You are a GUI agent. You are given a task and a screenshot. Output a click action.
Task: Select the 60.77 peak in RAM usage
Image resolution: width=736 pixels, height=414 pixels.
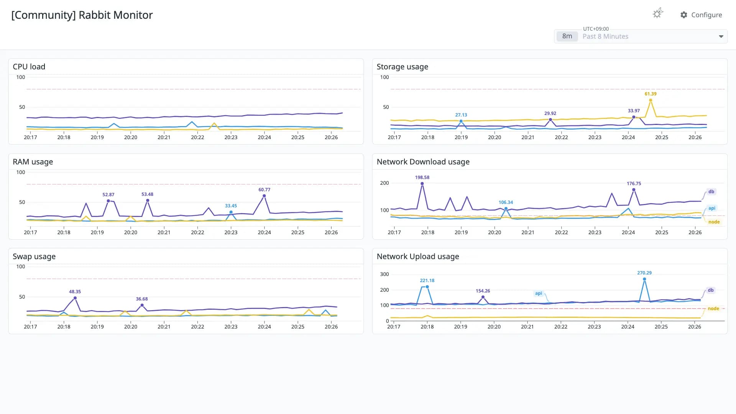click(264, 196)
